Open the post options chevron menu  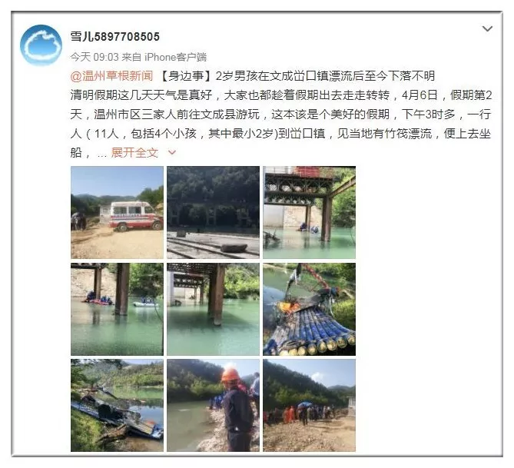coord(487,29)
